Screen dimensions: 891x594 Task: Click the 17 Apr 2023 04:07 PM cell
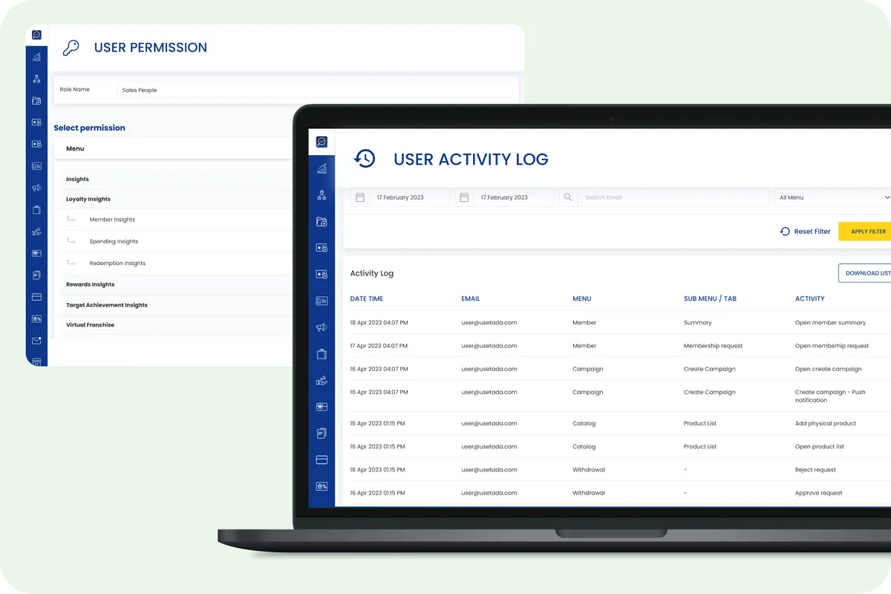(379, 346)
